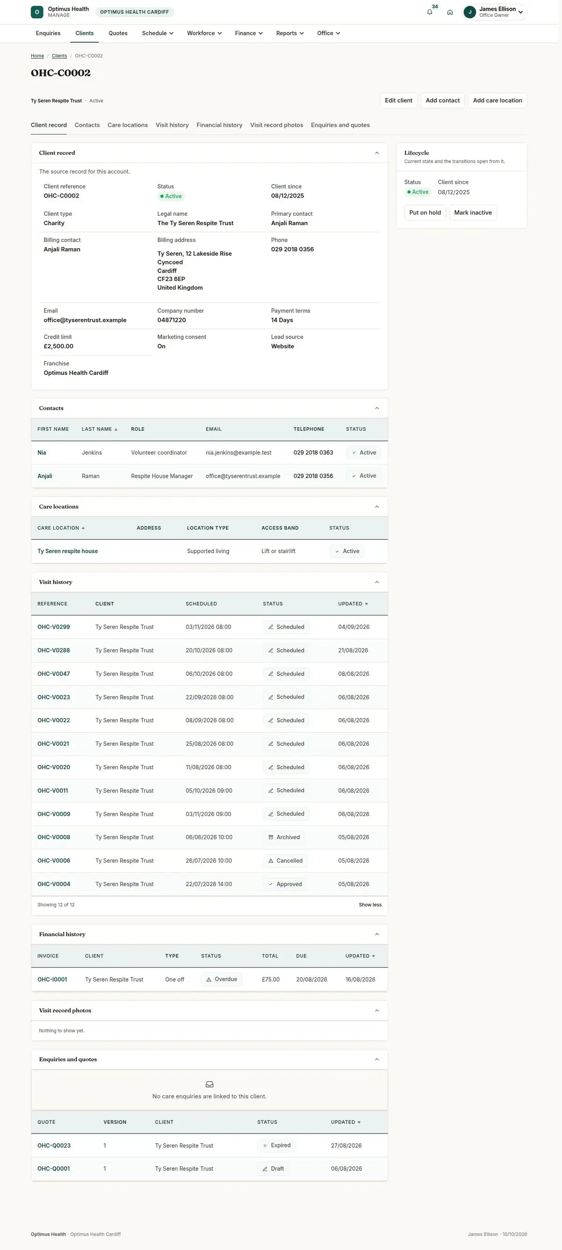Viewport: 562px width, 1250px height.
Task: Sort contacts by Last Name column
Action: pos(99,429)
